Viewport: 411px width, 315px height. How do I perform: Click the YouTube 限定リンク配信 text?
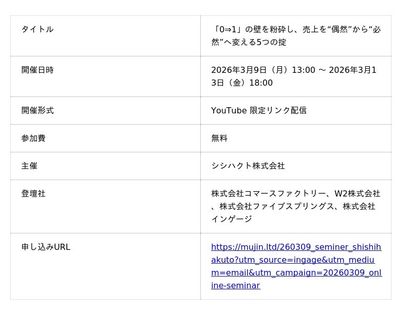click(x=258, y=110)
